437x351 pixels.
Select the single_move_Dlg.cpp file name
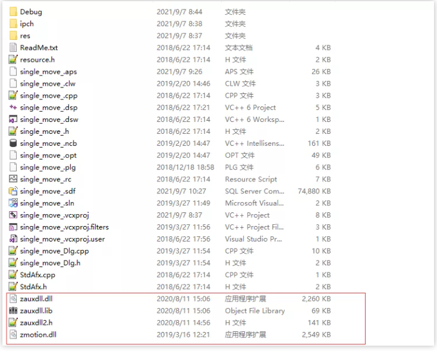click(x=54, y=251)
